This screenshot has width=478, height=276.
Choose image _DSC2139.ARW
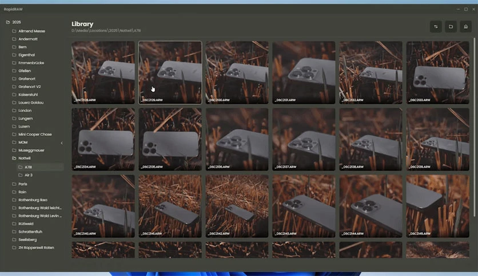coord(438,140)
